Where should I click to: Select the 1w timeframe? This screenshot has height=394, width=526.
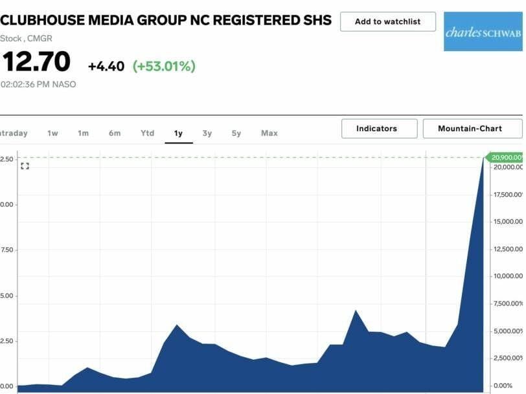[51, 133]
